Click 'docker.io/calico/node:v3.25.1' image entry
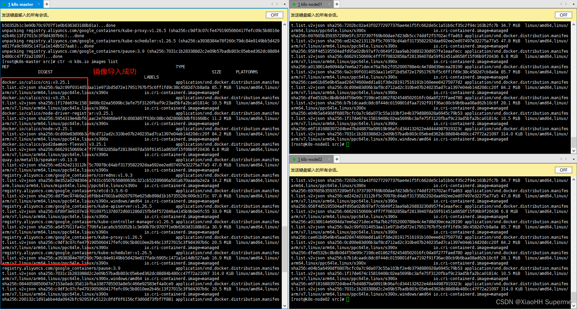Viewport: 577px width, 309px height. (x=37, y=129)
